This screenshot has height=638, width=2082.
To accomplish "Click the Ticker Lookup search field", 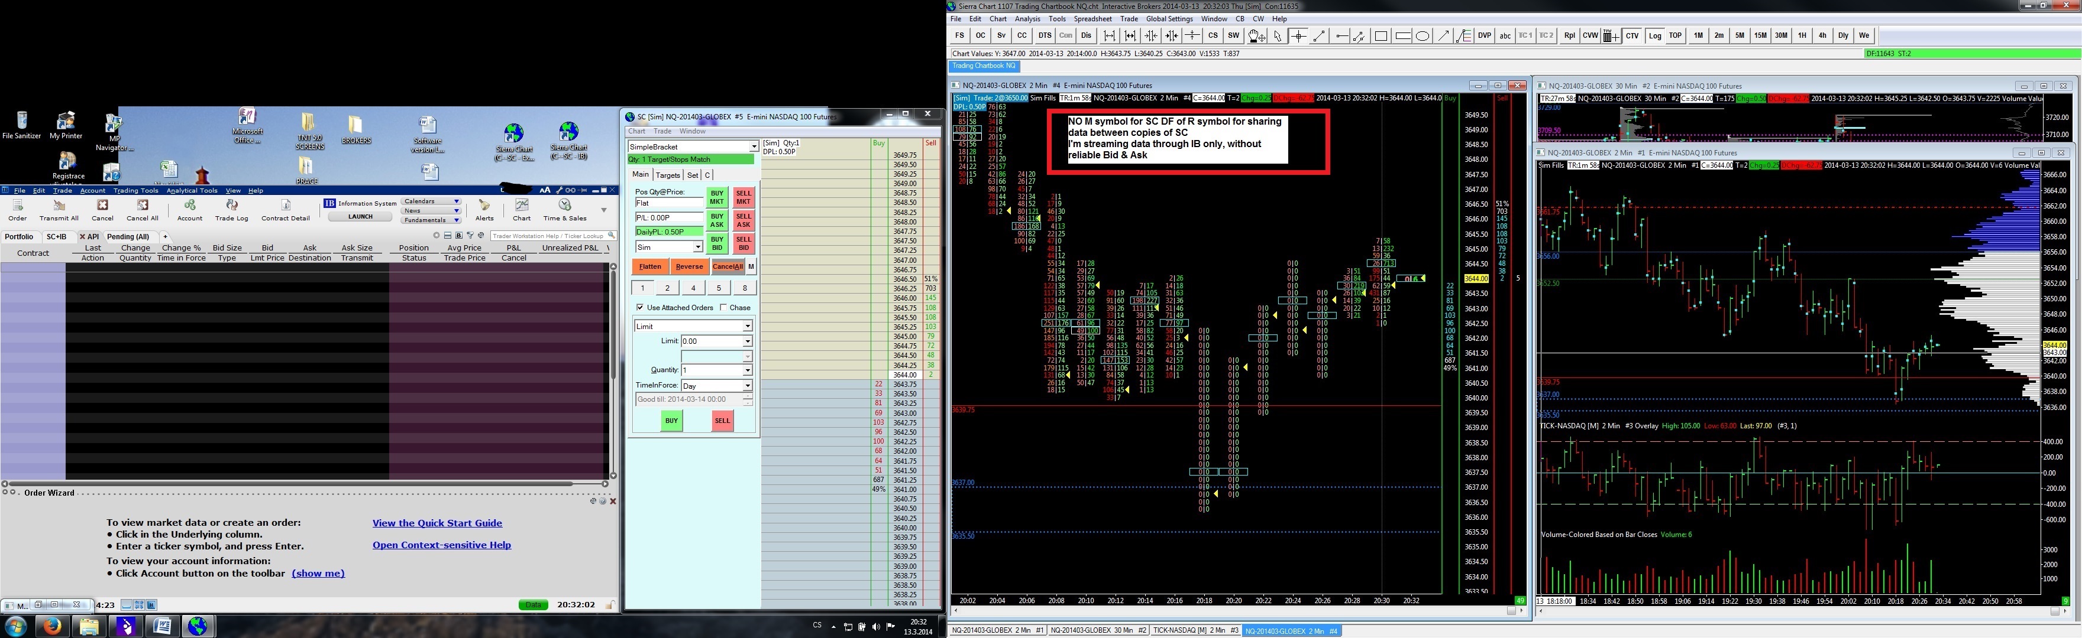I will click(548, 236).
